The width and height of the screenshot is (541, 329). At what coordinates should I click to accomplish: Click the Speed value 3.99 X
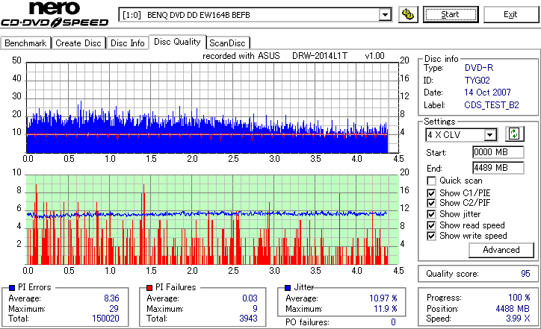point(518,319)
